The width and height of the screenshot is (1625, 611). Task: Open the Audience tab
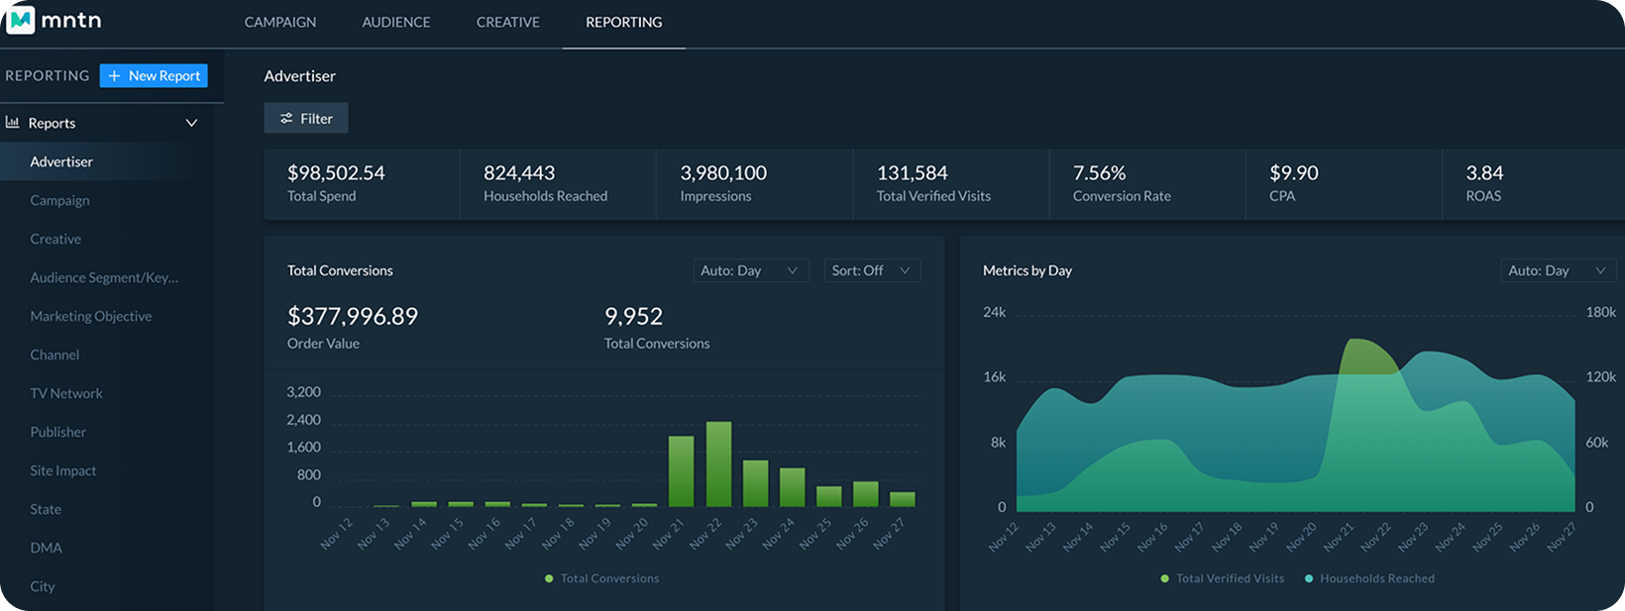(x=396, y=22)
